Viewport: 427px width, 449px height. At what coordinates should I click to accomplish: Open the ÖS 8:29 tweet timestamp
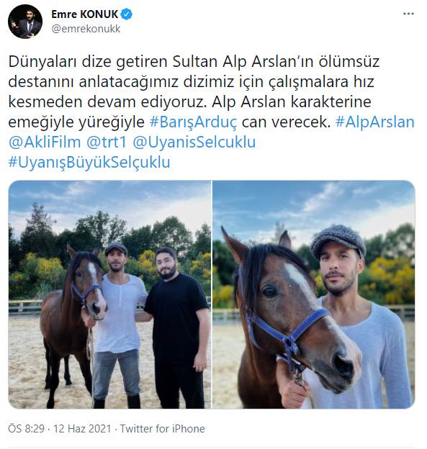coord(27,429)
